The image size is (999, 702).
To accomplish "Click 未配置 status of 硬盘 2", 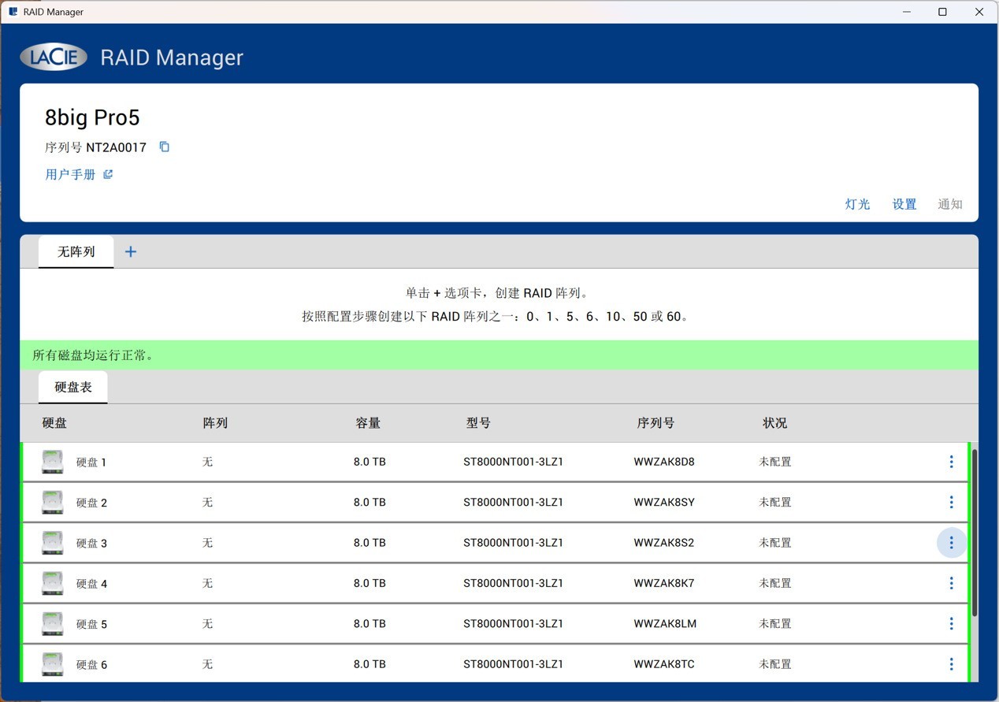I will tap(775, 502).
